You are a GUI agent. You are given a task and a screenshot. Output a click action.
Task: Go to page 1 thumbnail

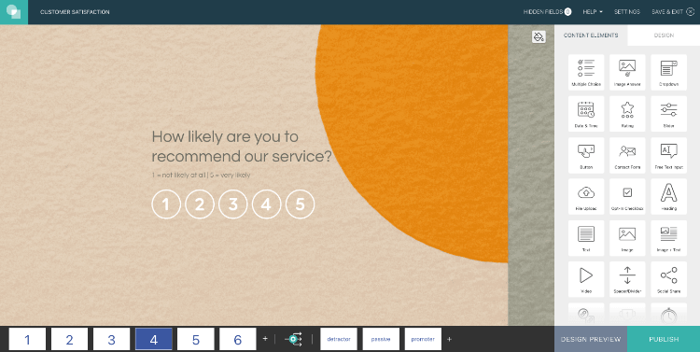27,339
